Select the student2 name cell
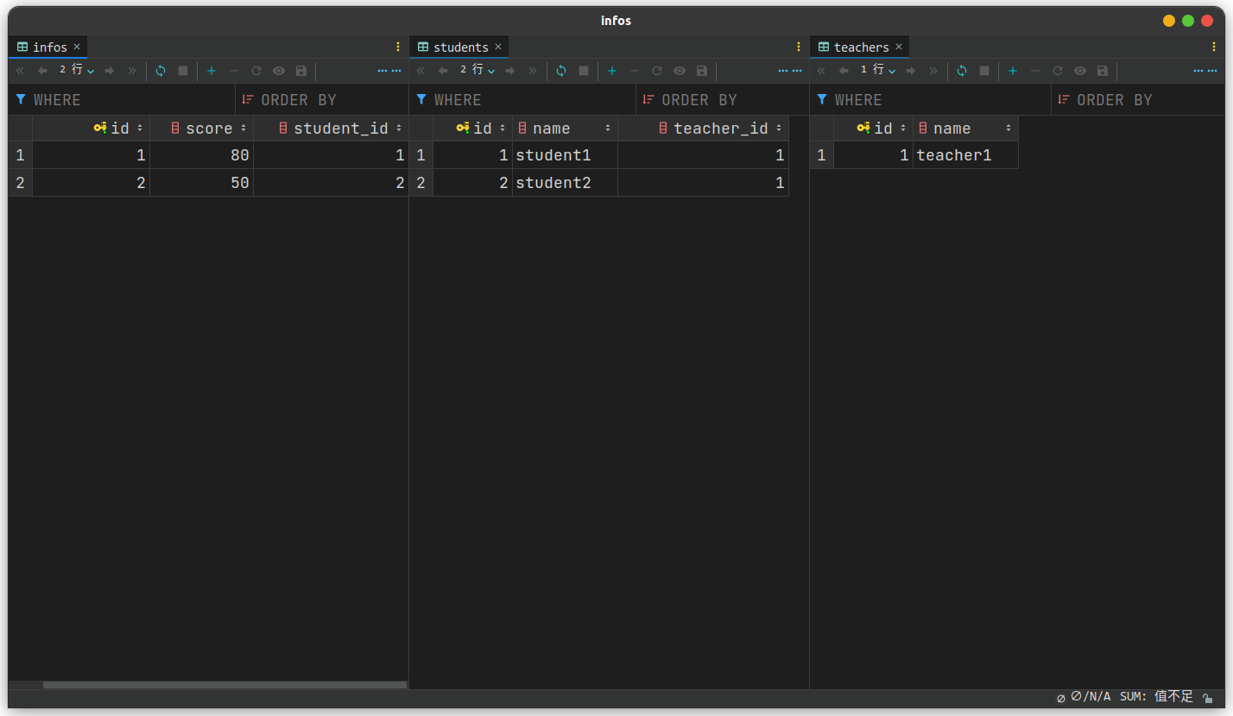1233x716 pixels. pos(566,183)
